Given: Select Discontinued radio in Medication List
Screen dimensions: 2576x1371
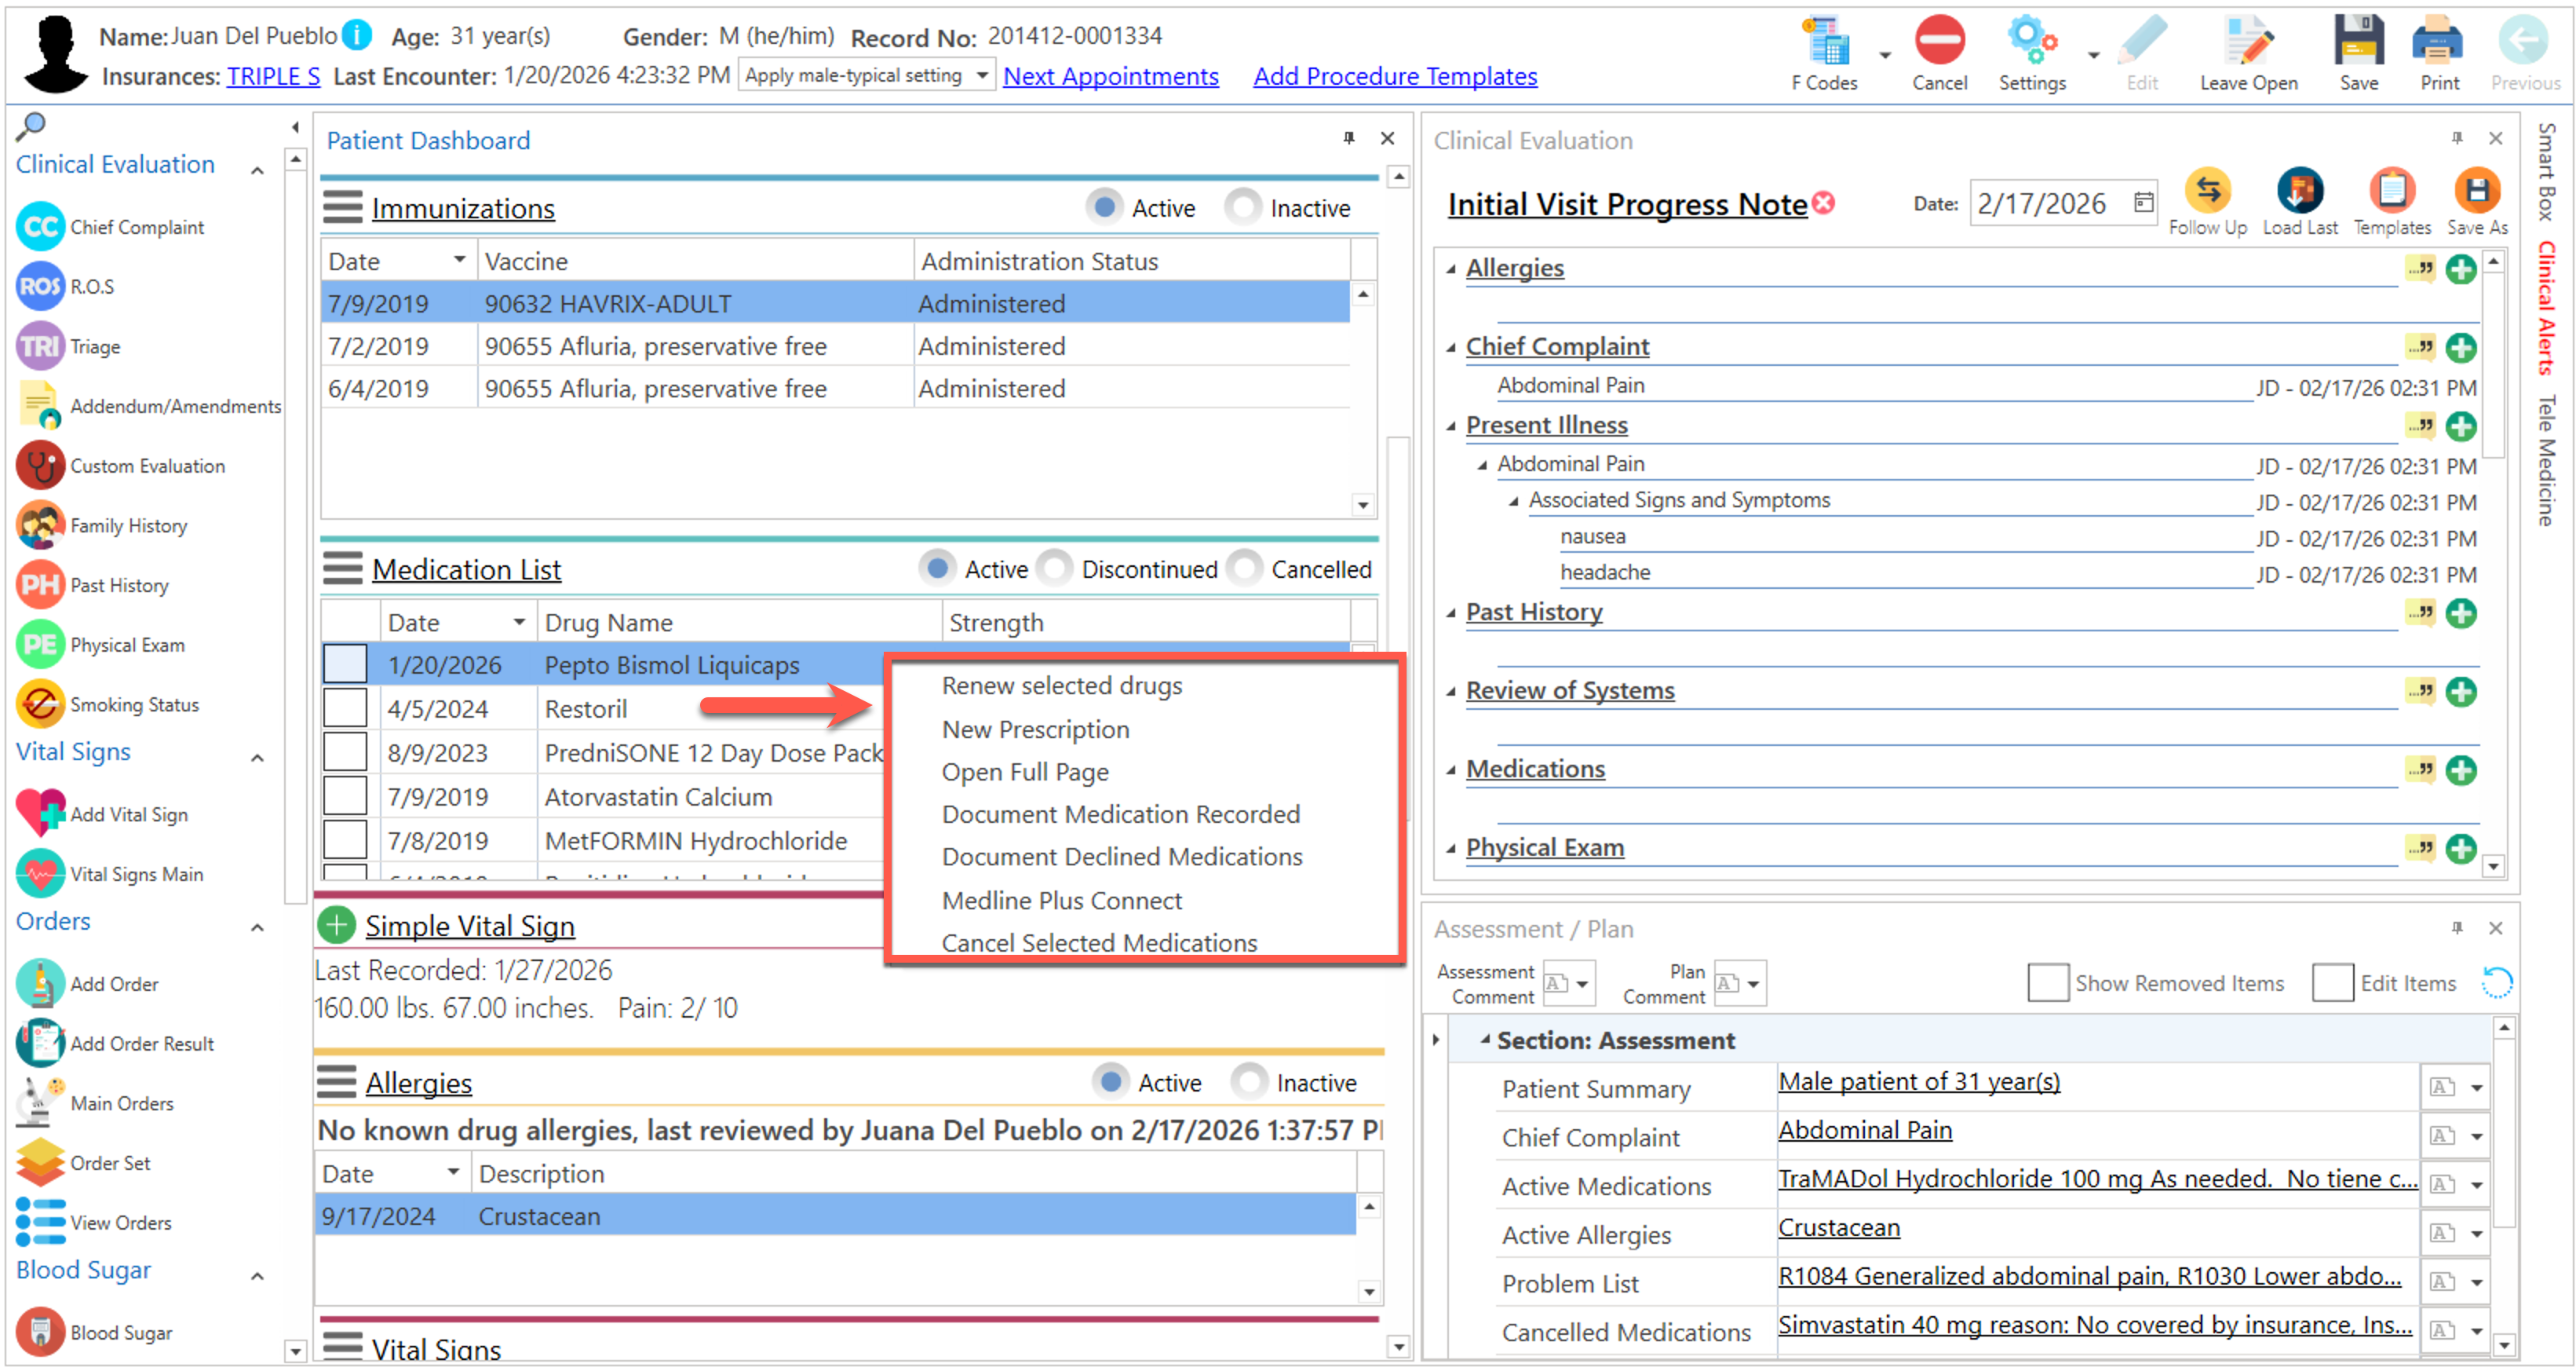Looking at the screenshot, I should [1055, 569].
